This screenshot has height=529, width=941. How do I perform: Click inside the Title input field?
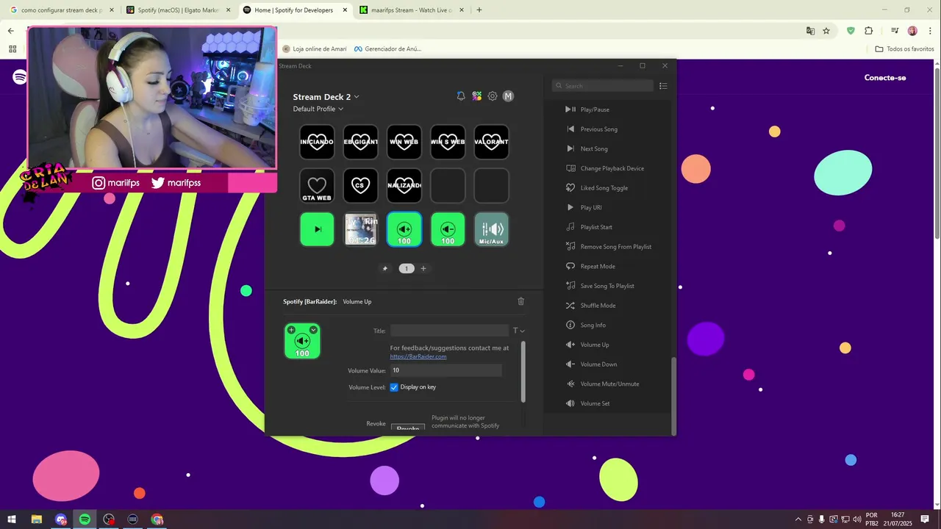(x=449, y=331)
